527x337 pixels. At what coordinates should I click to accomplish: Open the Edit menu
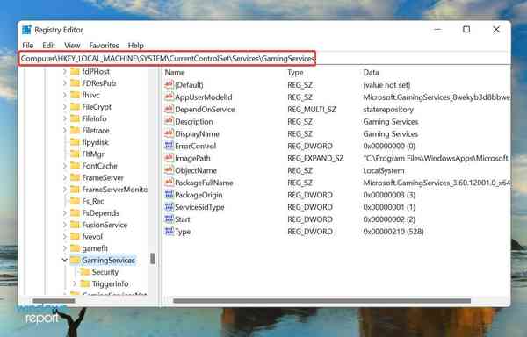pyautogui.click(x=48, y=46)
